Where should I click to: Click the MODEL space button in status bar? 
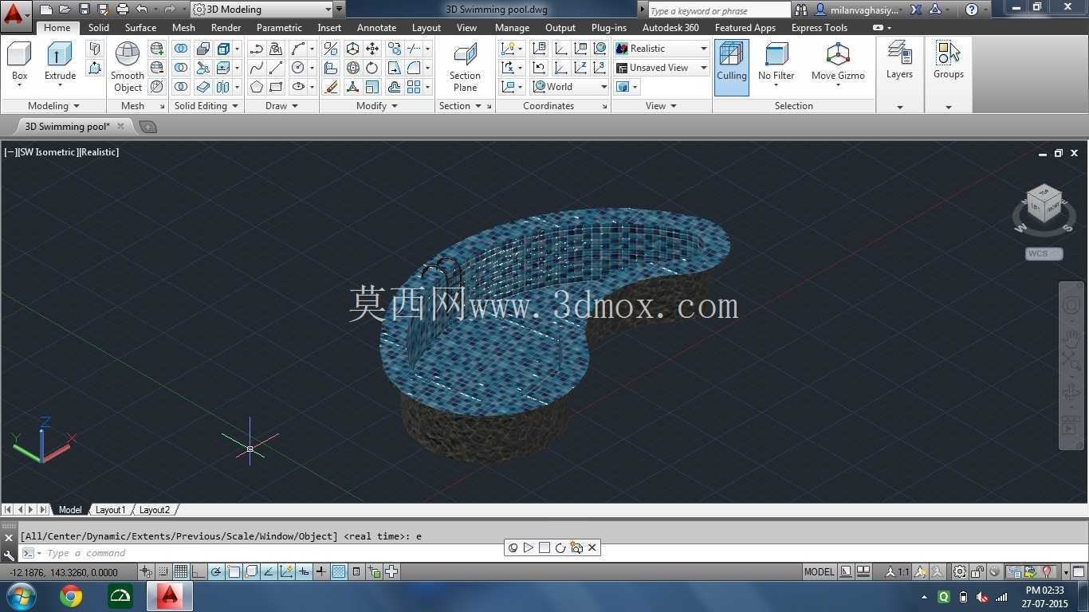click(819, 571)
